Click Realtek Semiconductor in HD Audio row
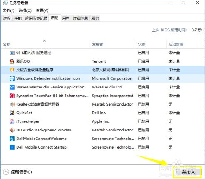This screenshot has width=205, height=179. pyautogui.click(x=112, y=130)
